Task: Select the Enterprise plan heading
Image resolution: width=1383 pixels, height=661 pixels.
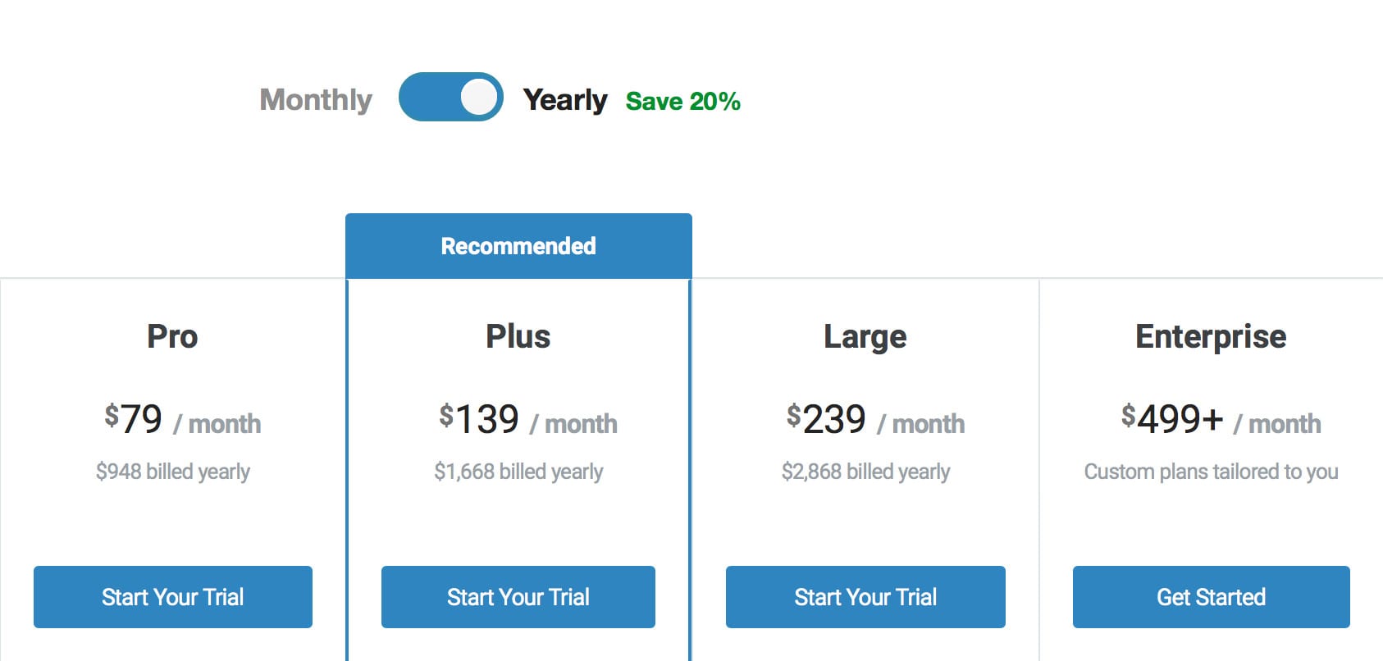Action: (1211, 336)
